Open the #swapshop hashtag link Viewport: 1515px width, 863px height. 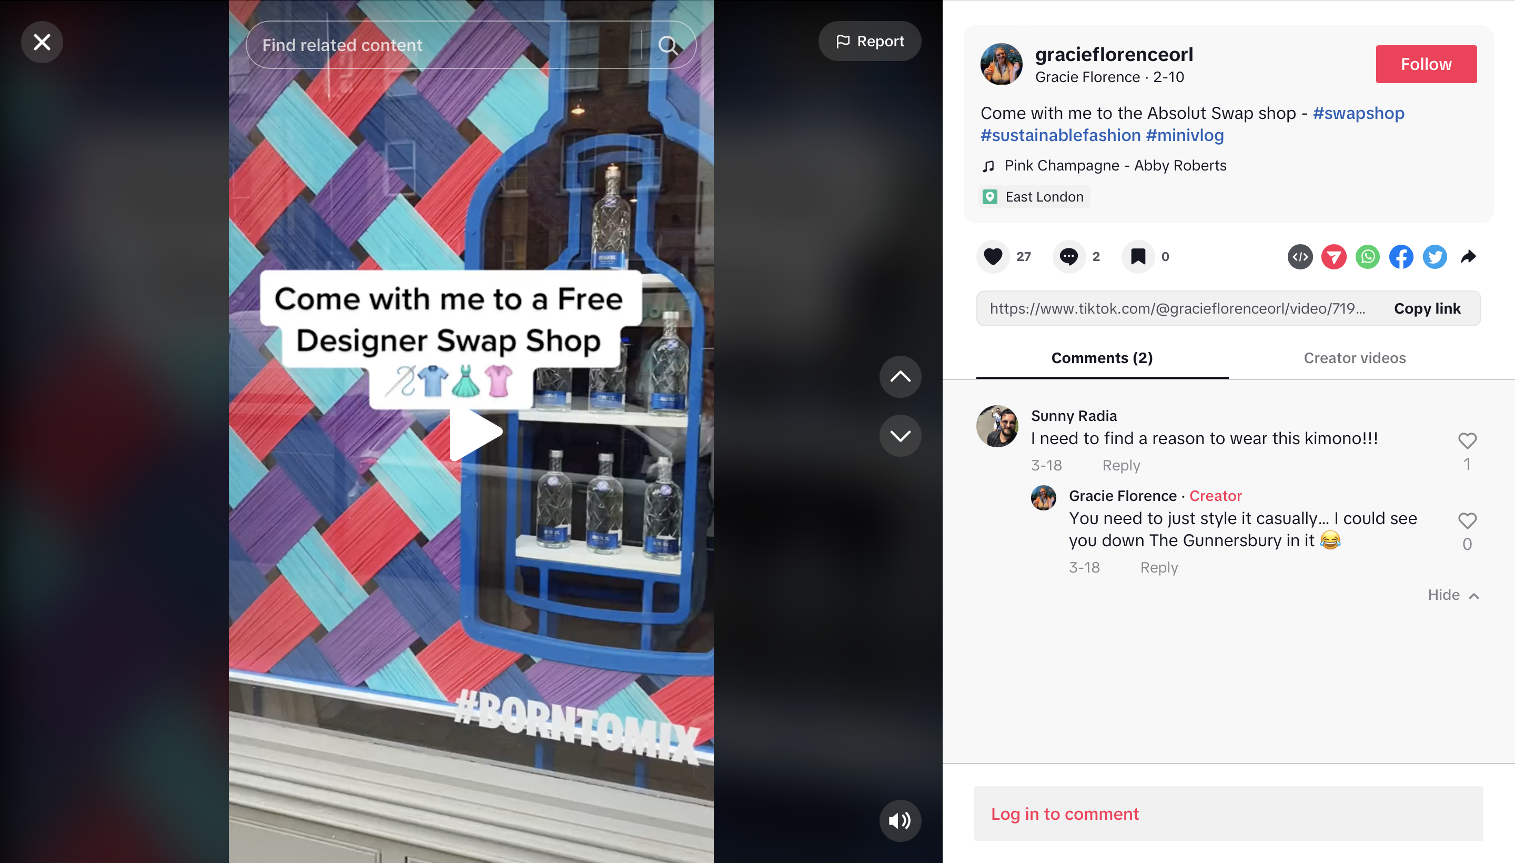coord(1359,113)
